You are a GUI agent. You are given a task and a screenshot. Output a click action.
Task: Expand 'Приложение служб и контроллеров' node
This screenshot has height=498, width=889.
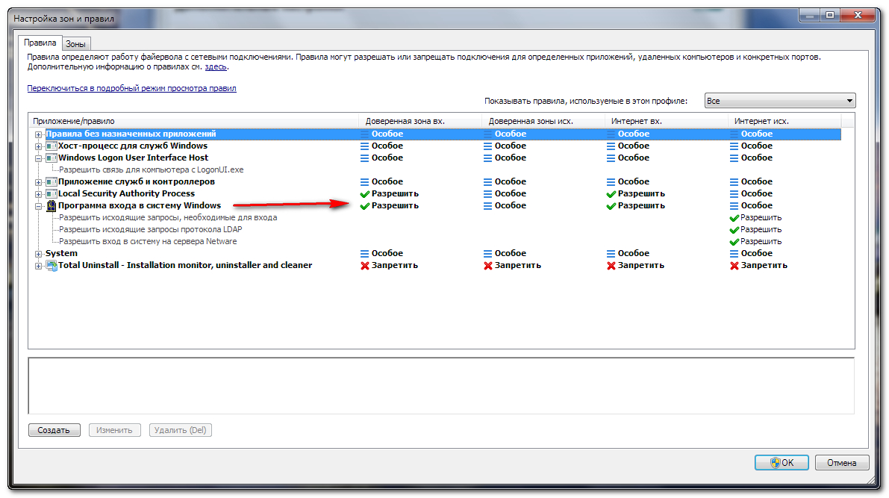(38, 182)
